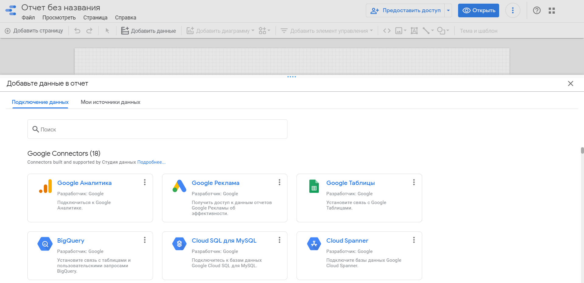The height and width of the screenshot is (283, 584).
Task: Open the Страница menu
Action: 95,18
